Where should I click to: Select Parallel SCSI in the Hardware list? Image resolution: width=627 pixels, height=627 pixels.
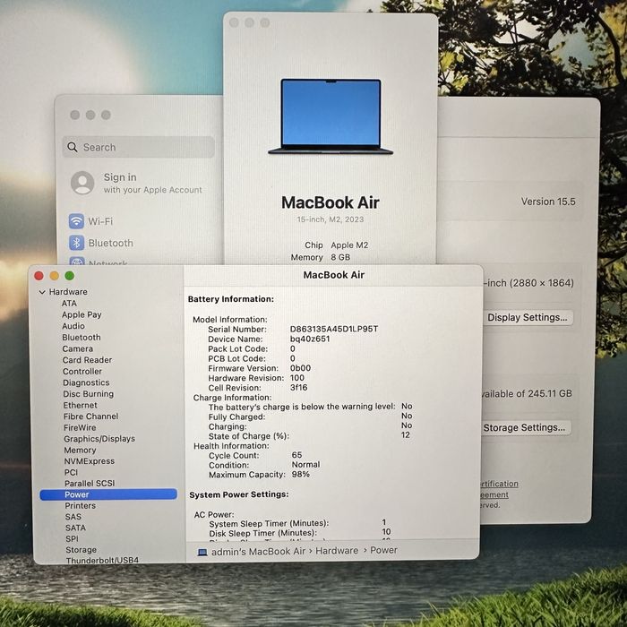[x=90, y=483]
